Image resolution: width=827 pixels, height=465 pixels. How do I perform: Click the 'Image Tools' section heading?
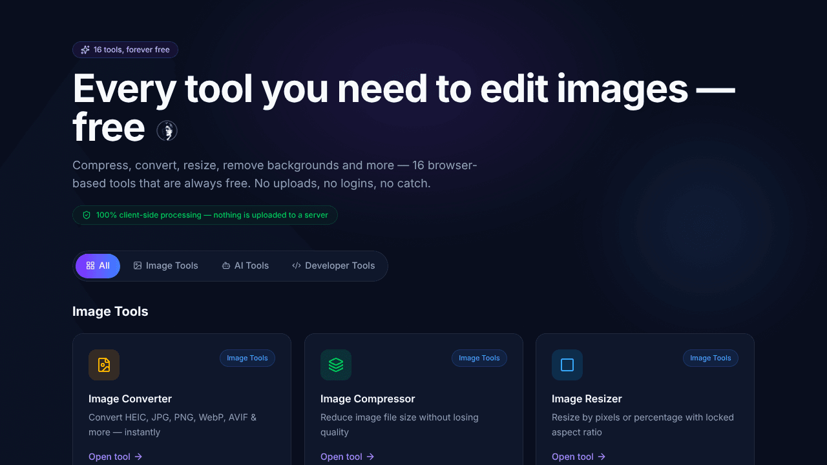point(110,311)
